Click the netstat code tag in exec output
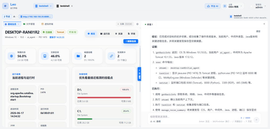 163,83
